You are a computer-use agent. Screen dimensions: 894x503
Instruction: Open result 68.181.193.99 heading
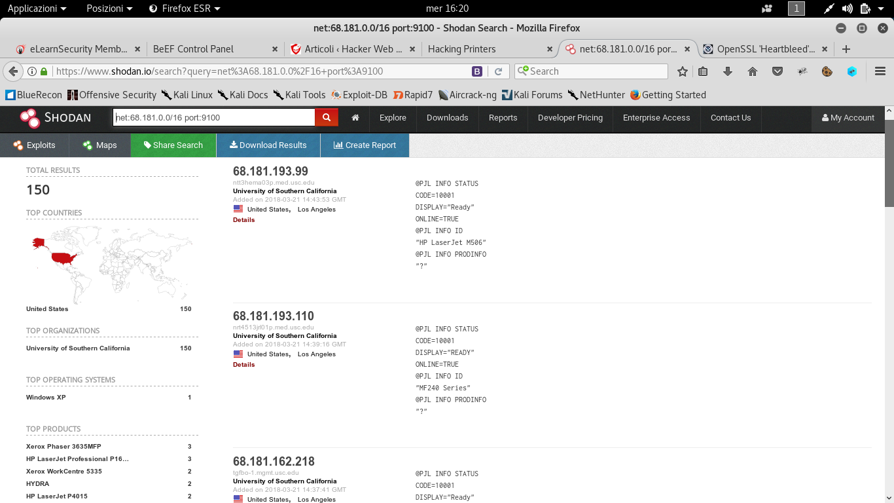point(270,172)
